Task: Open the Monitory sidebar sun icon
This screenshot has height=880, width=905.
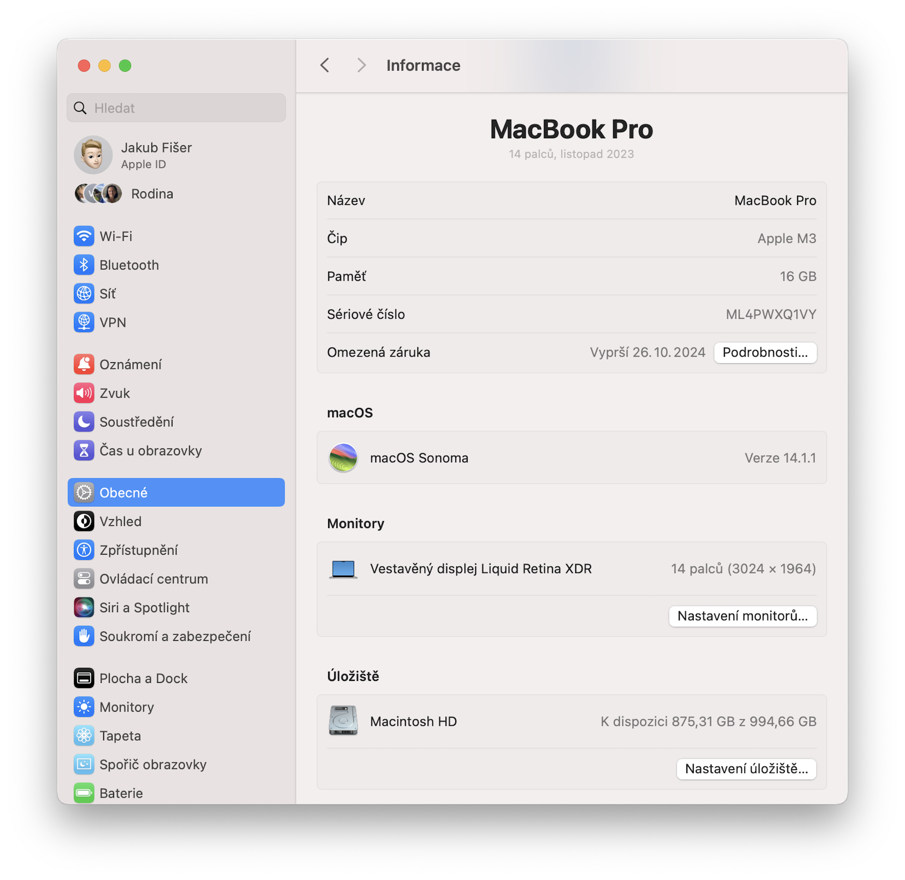Action: coord(84,707)
